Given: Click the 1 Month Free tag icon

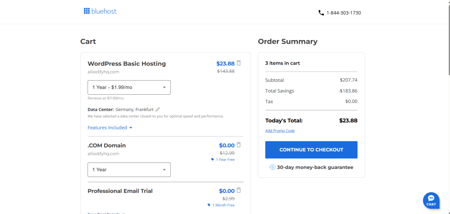Looking at the screenshot, I should (x=209, y=205).
